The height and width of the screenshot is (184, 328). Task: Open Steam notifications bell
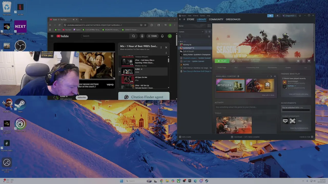click(277, 16)
